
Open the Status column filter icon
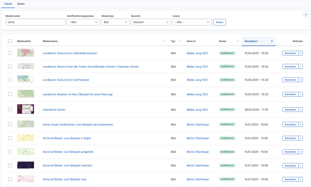point(238,41)
